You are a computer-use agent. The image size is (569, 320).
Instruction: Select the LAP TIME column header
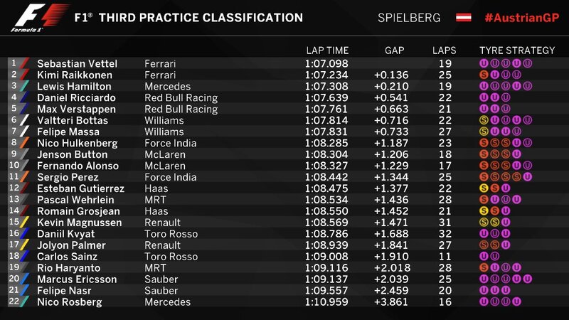327,50
